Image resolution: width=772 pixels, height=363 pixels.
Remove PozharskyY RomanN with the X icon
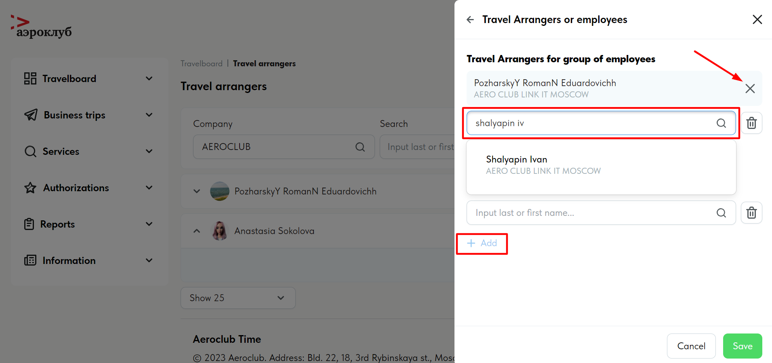tap(750, 88)
